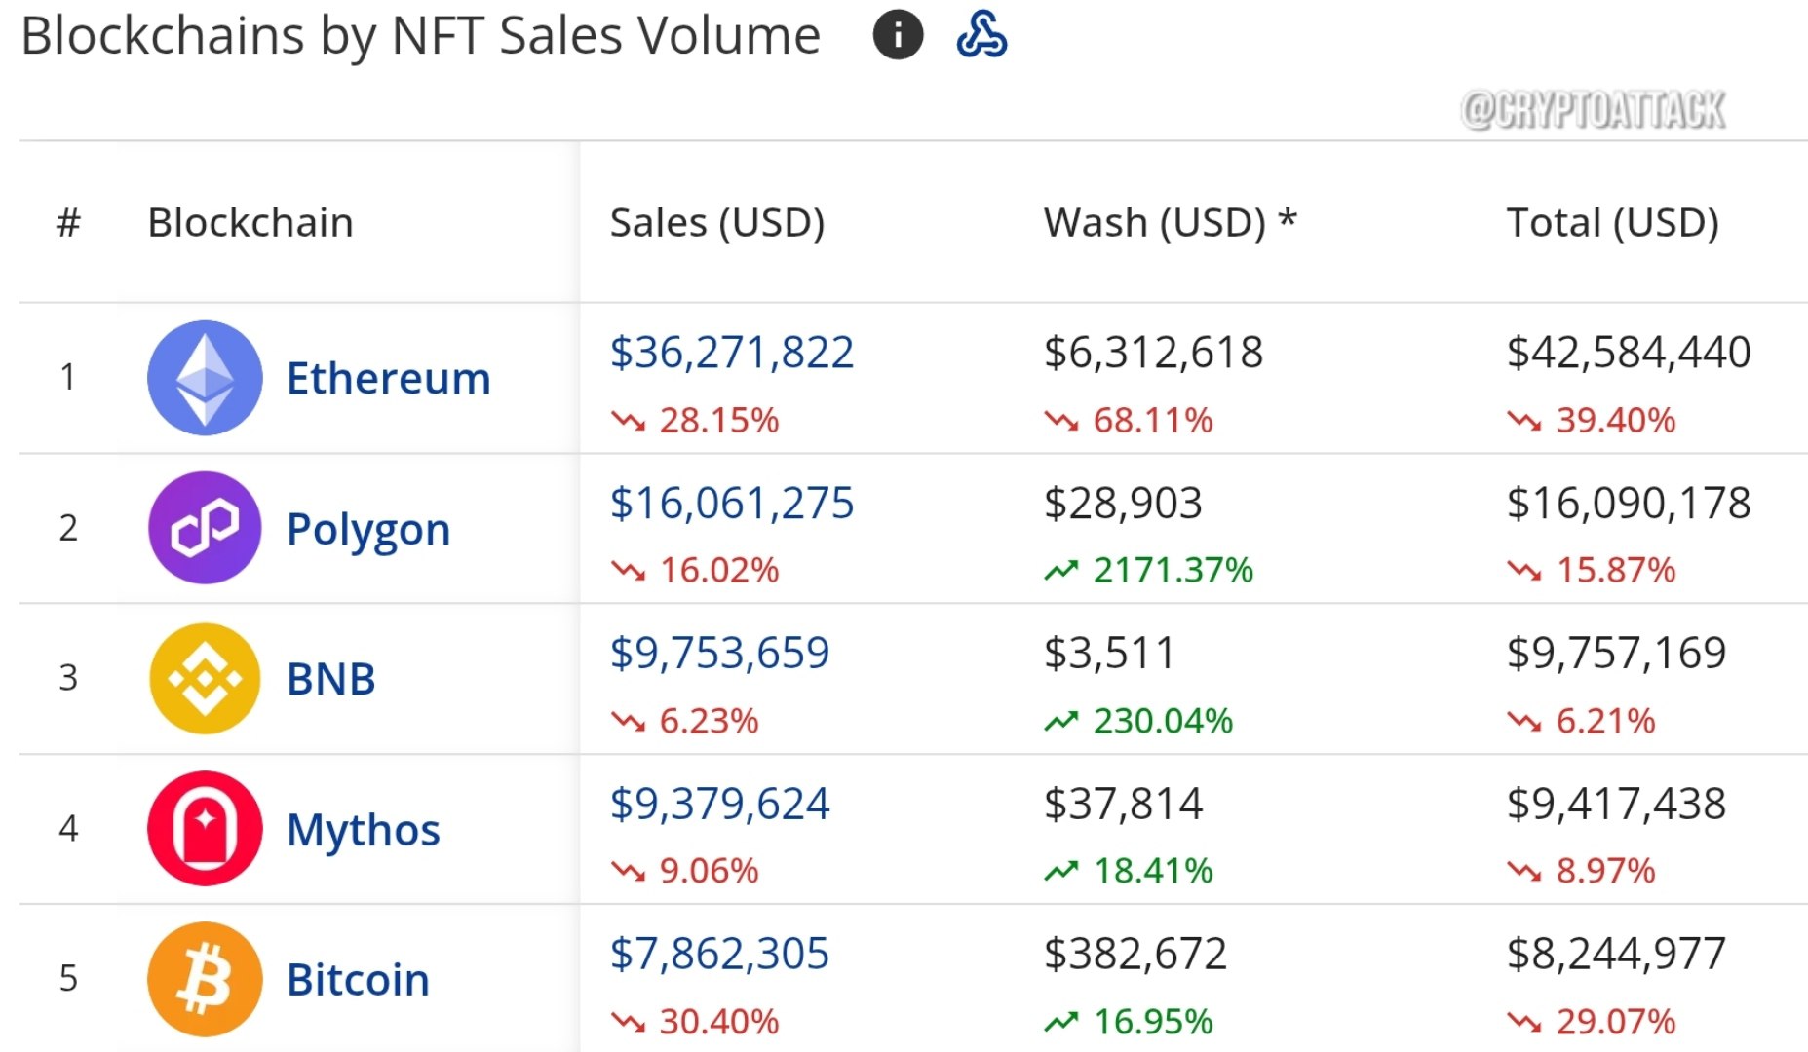Click the BNB logo icon

tap(205, 678)
